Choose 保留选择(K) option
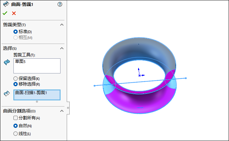This screenshot has height=141, width=229. click(15, 78)
